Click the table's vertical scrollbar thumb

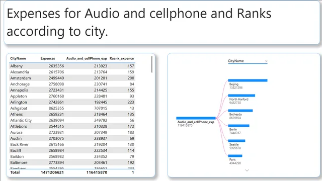pyautogui.click(x=151, y=65)
